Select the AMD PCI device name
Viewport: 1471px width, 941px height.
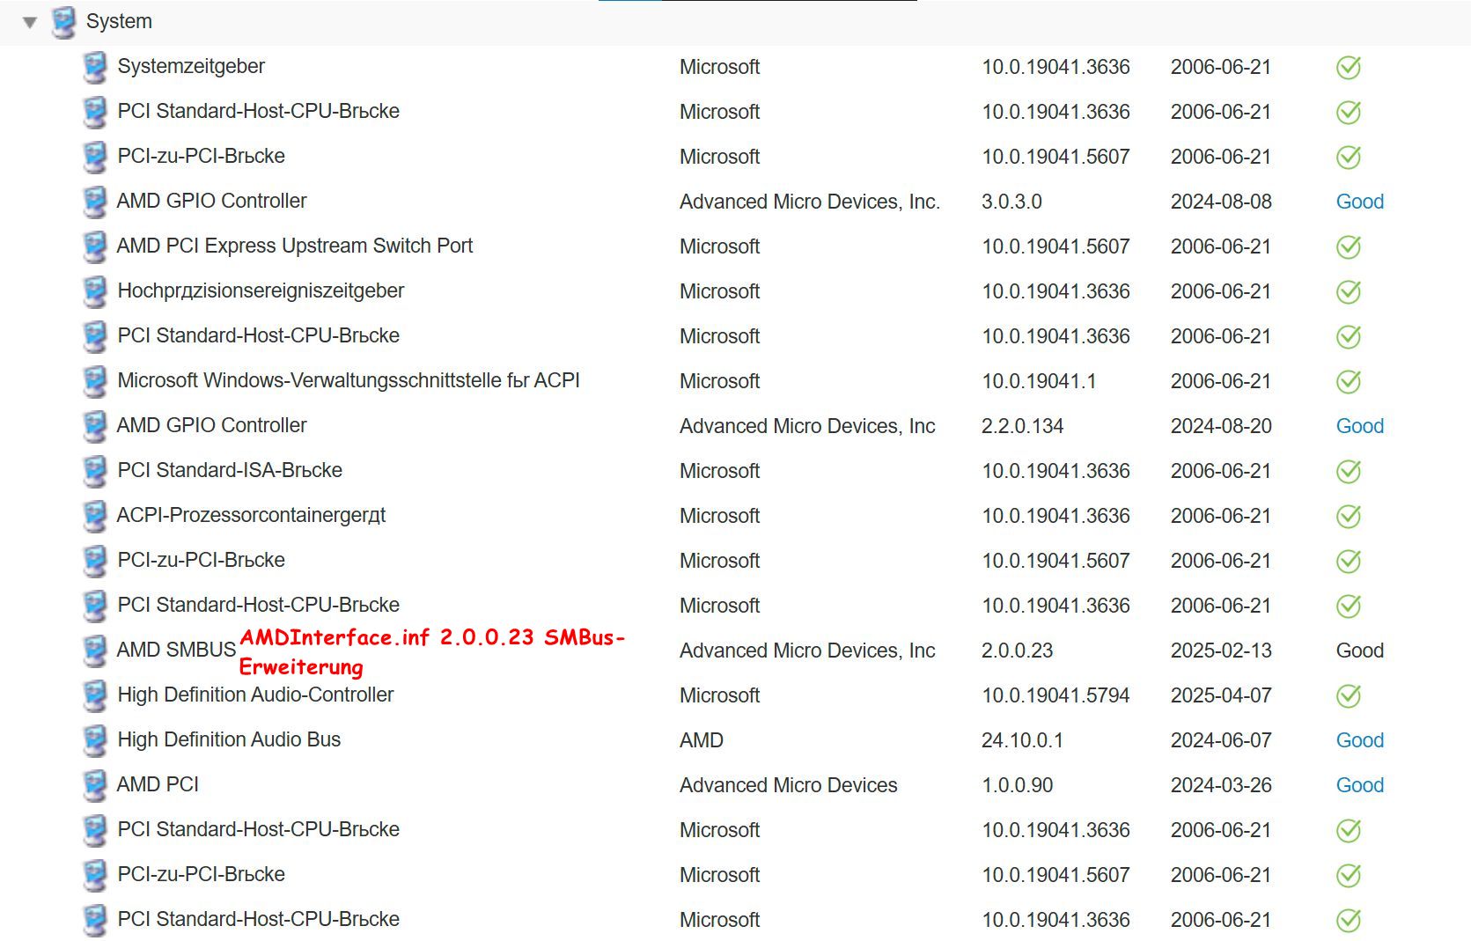[x=158, y=784]
